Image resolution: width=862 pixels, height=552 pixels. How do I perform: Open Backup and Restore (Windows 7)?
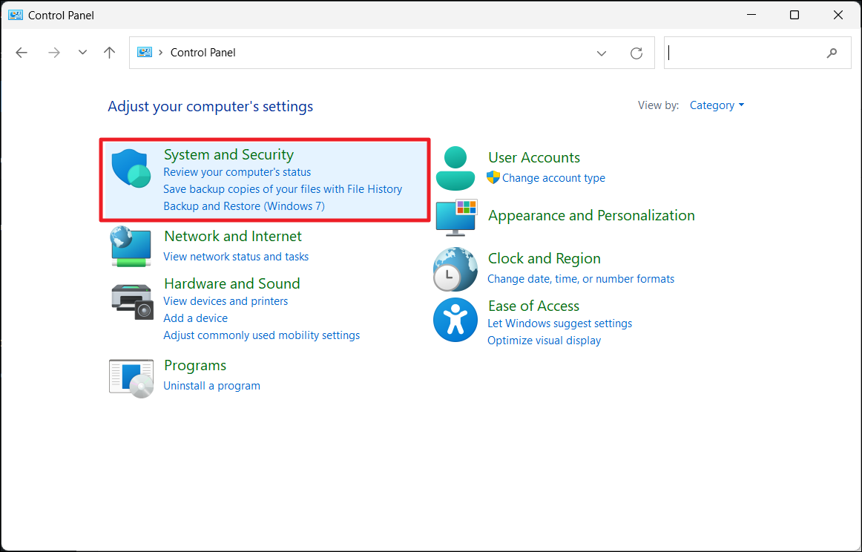[244, 206]
